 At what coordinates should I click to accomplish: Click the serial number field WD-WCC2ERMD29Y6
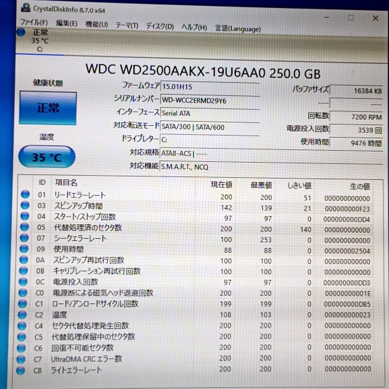(x=210, y=101)
